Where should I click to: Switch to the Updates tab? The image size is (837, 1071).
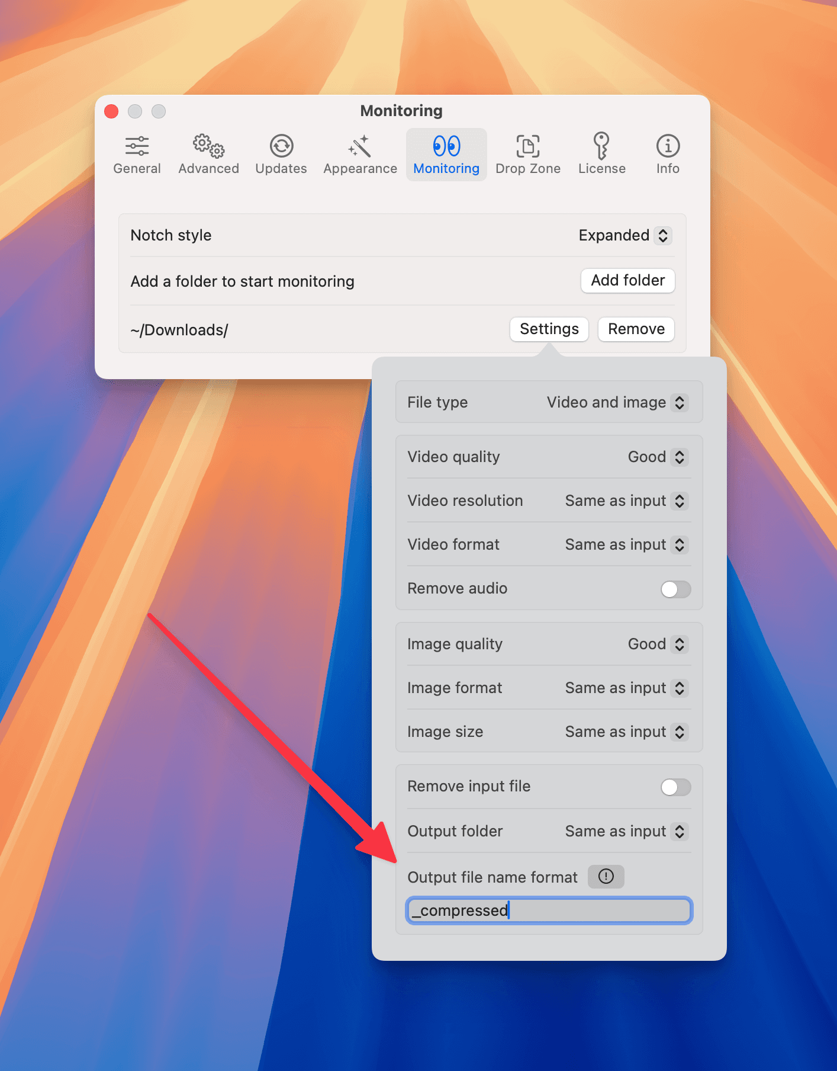point(281,155)
